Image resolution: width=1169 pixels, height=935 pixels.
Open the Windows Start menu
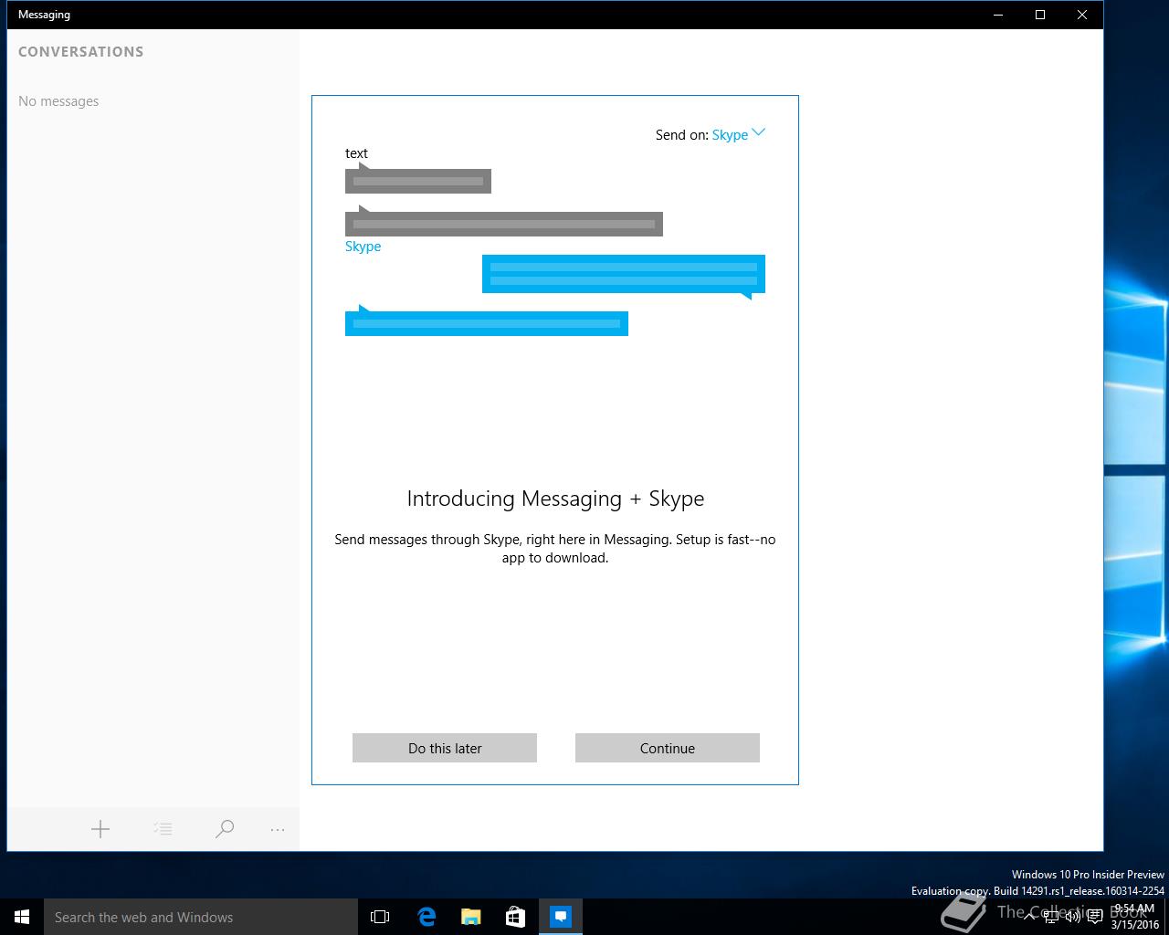click(22, 917)
